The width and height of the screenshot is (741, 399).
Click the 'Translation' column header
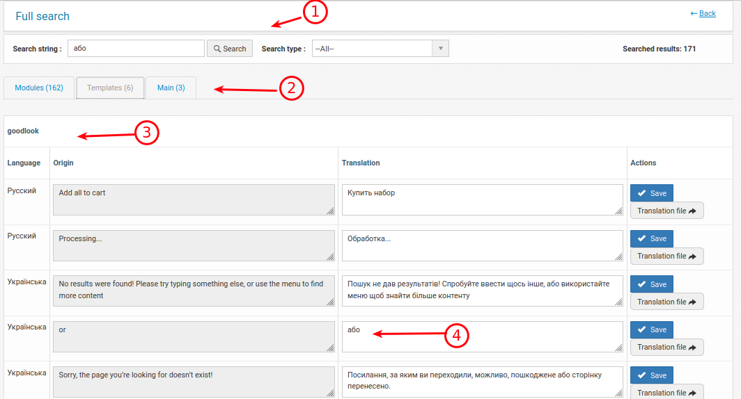point(361,163)
